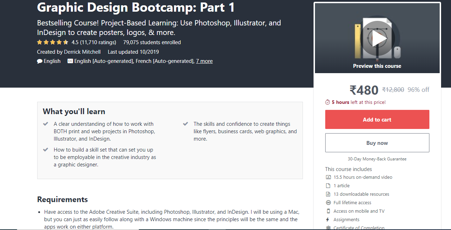Click the '4.5 (11,710 ratings)' text
The image size is (451, 230).
(x=94, y=42)
